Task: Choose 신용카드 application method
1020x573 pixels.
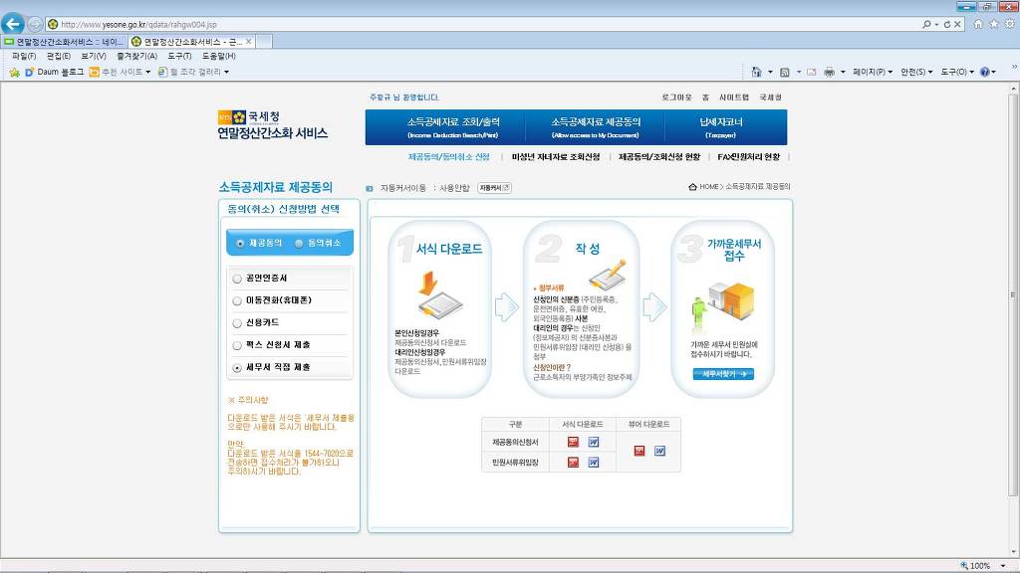Action: pyautogui.click(x=237, y=323)
